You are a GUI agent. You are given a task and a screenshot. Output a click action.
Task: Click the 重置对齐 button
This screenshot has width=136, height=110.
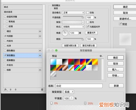point(91,33)
